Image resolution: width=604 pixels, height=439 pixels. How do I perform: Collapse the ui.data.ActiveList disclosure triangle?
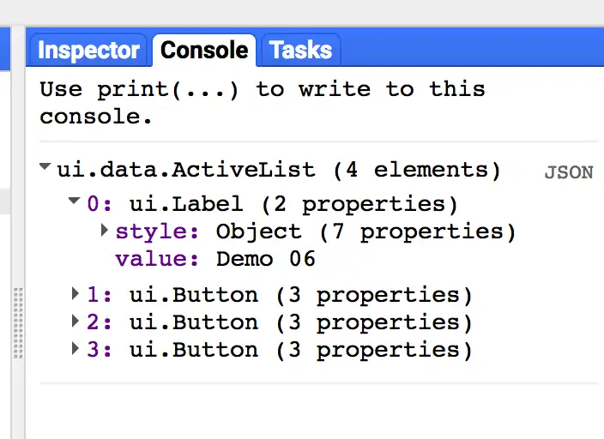(45, 166)
